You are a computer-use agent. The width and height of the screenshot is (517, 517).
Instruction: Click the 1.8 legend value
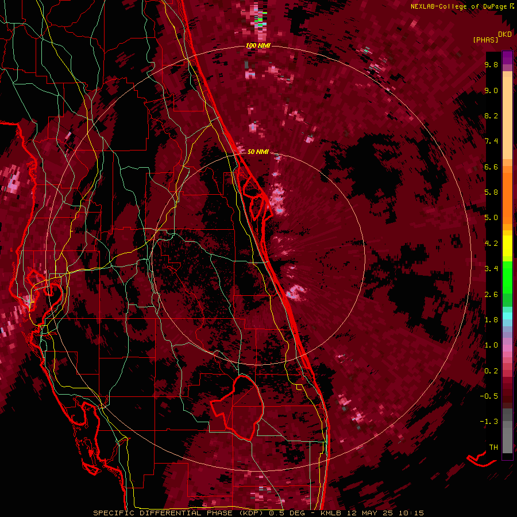point(491,320)
